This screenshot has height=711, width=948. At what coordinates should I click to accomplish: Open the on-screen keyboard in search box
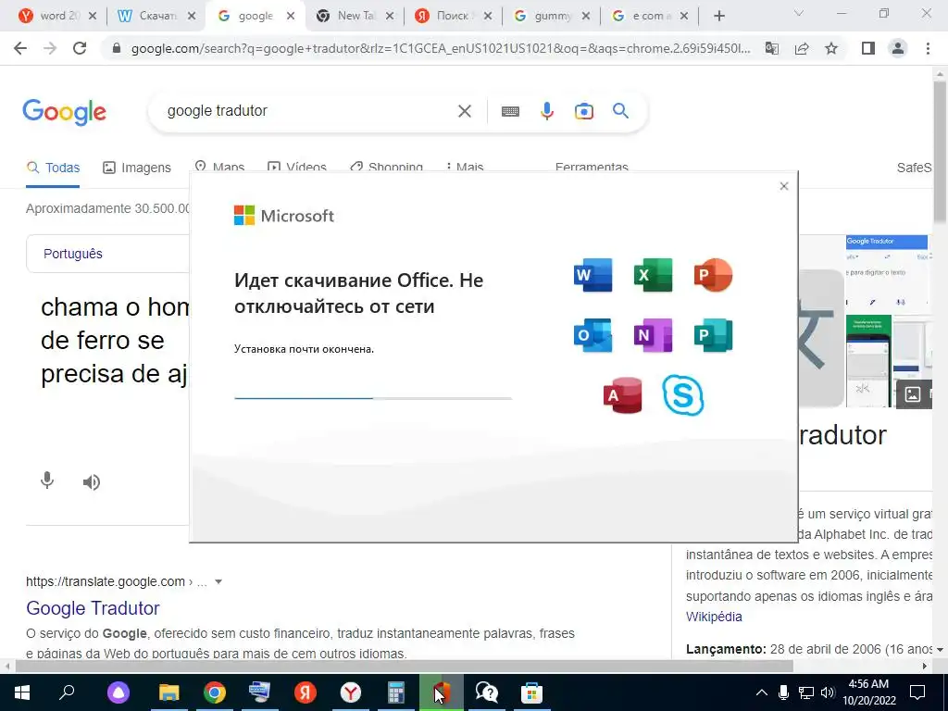510,111
